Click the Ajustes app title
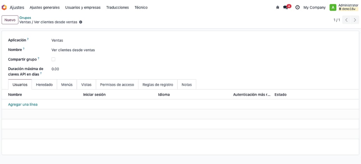 point(17,7)
